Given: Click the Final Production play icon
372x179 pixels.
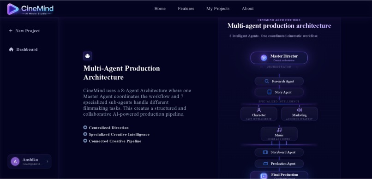Looking at the screenshot, I should click(264, 176).
